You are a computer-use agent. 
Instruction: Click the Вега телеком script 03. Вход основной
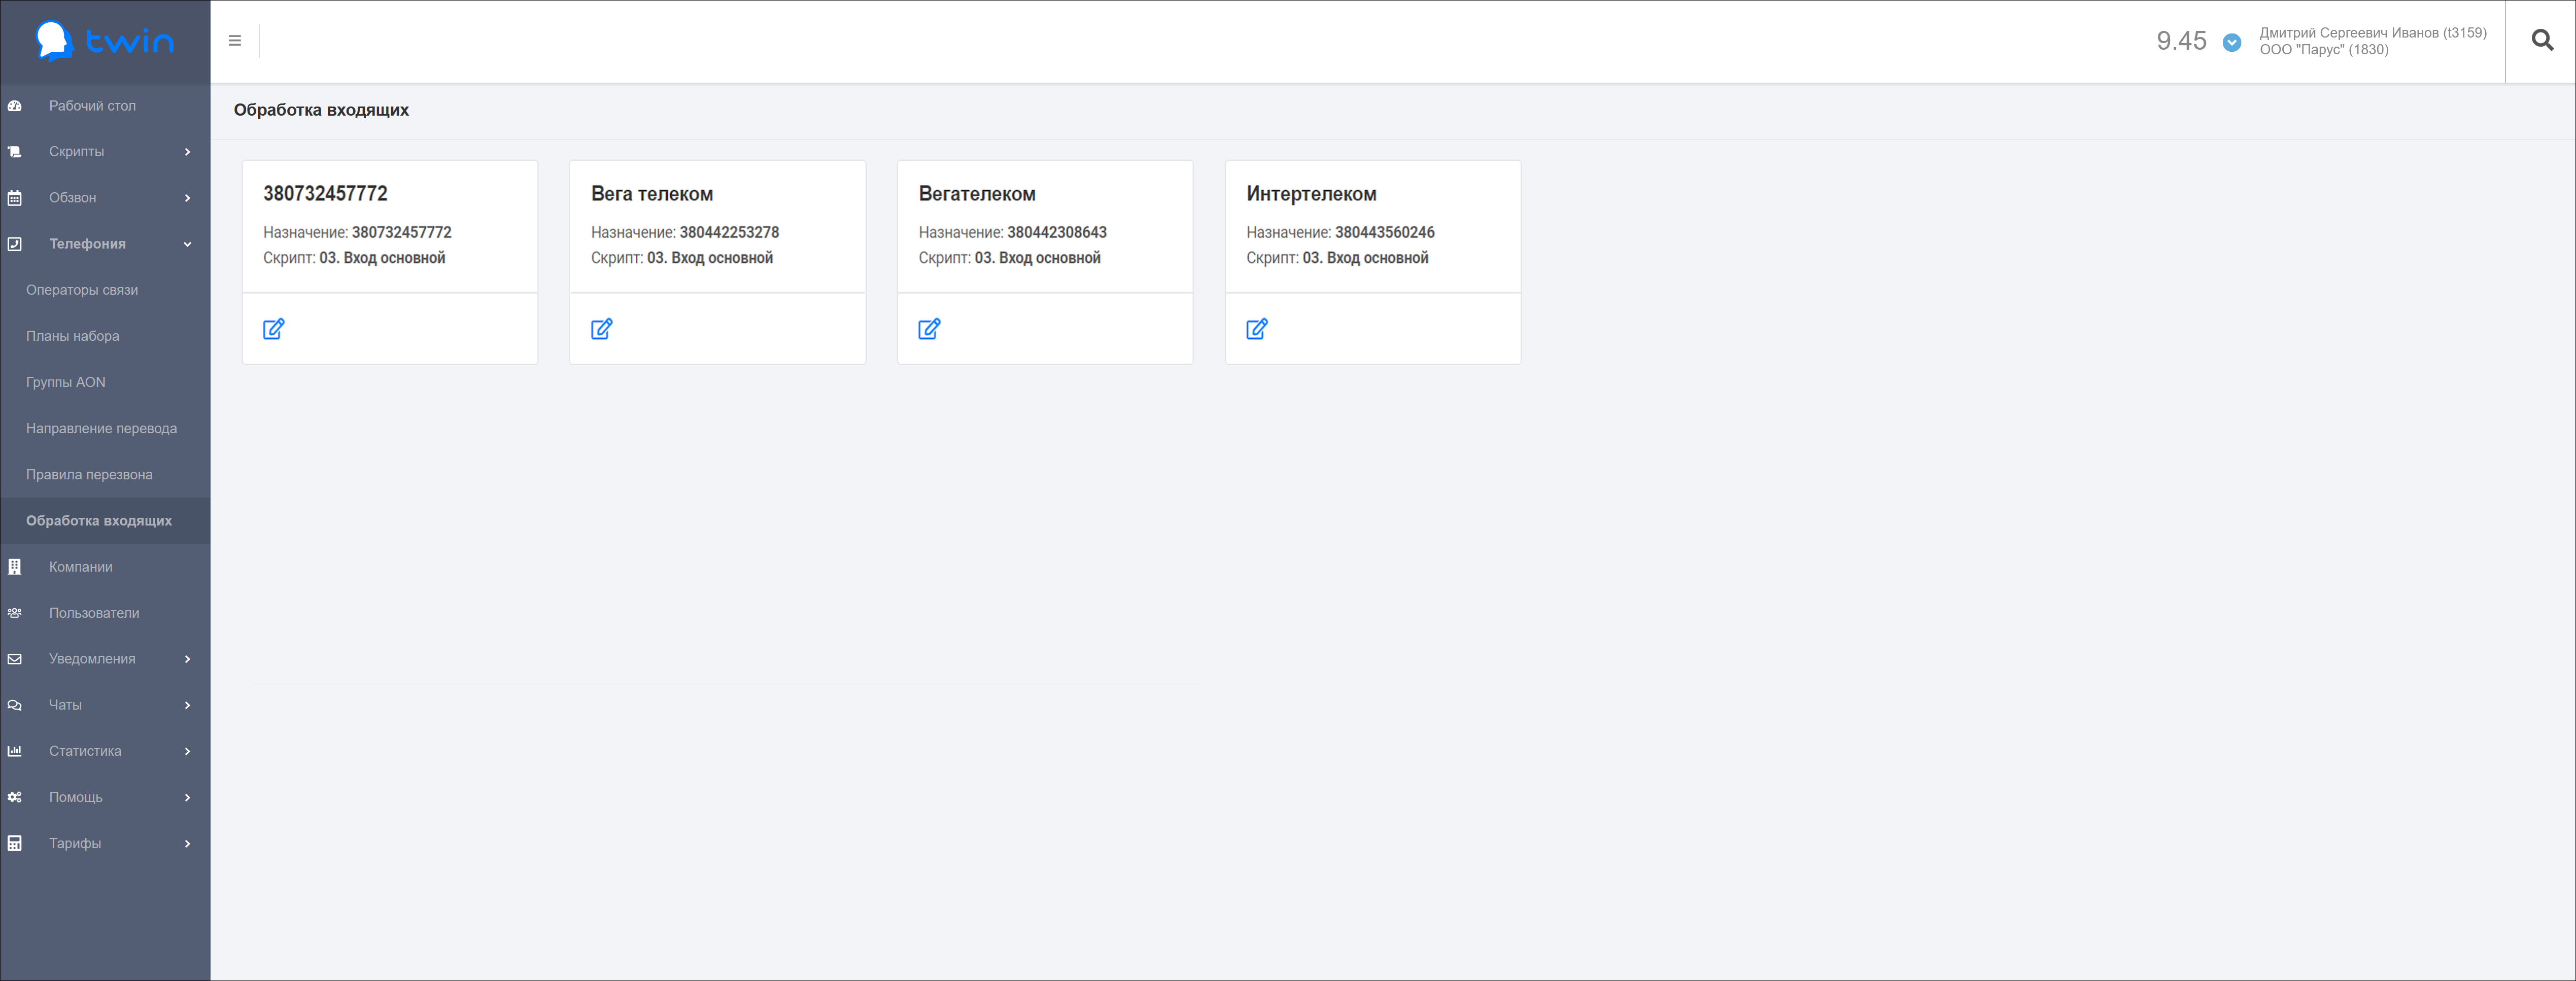[710, 258]
